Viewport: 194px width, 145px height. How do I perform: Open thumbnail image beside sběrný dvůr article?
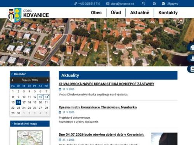pyautogui.click(x=164, y=139)
